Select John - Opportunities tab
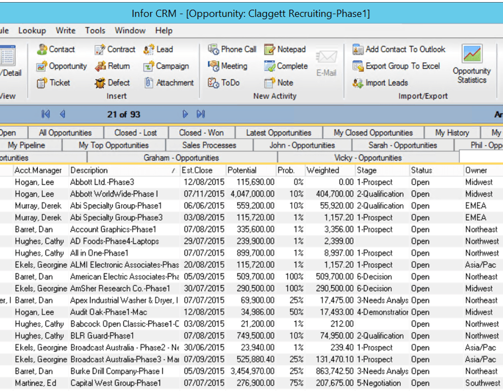Viewport: 503px width, 391px height. tap(302, 145)
